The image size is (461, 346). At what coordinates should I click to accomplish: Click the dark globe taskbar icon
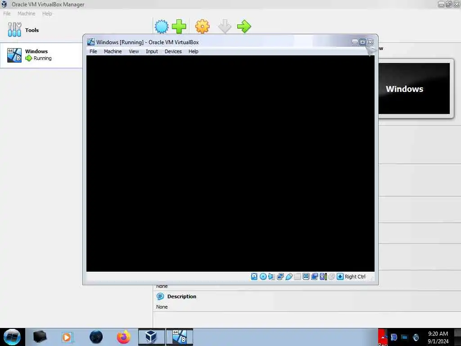[x=96, y=337]
